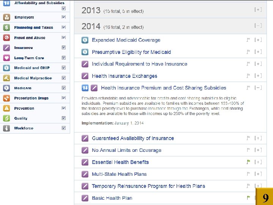Select the Medicaid and CHIP category
273x205 pixels.
[32, 68]
